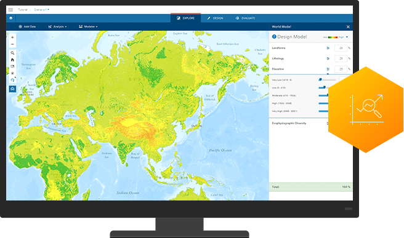Image resolution: width=404 pixels, height=238 pixels.
Task: Switch to the Evaluate tab
Action: coord(245,18)
